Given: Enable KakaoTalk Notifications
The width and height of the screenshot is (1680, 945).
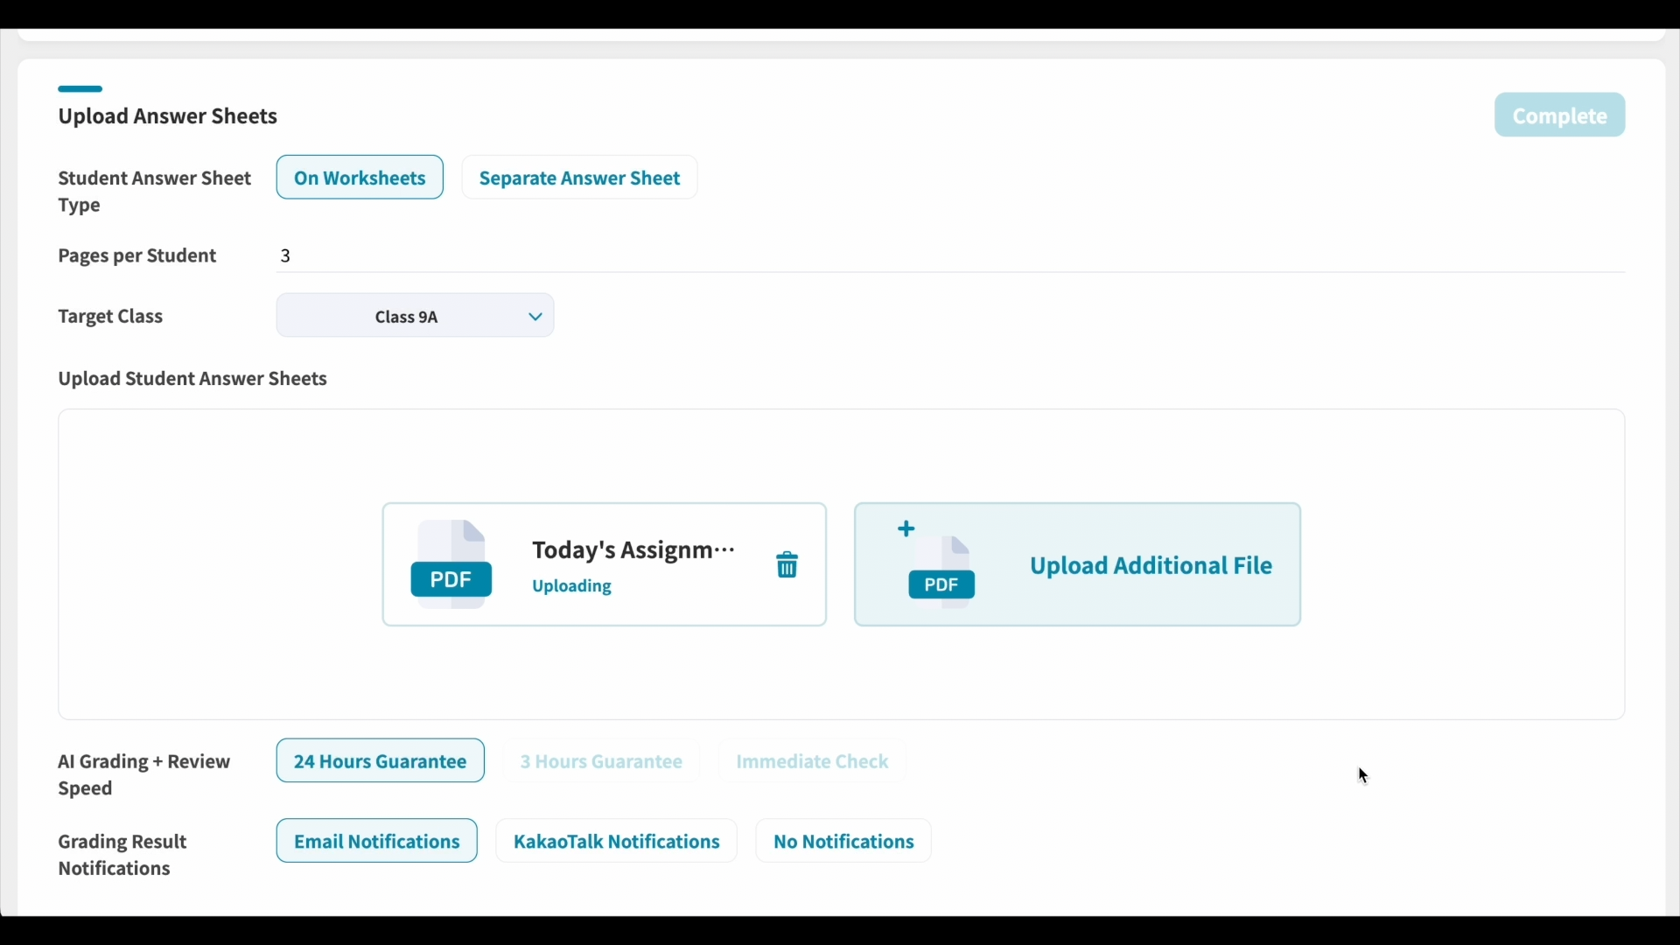Looking at the screenshot, I should pos(617,842).
